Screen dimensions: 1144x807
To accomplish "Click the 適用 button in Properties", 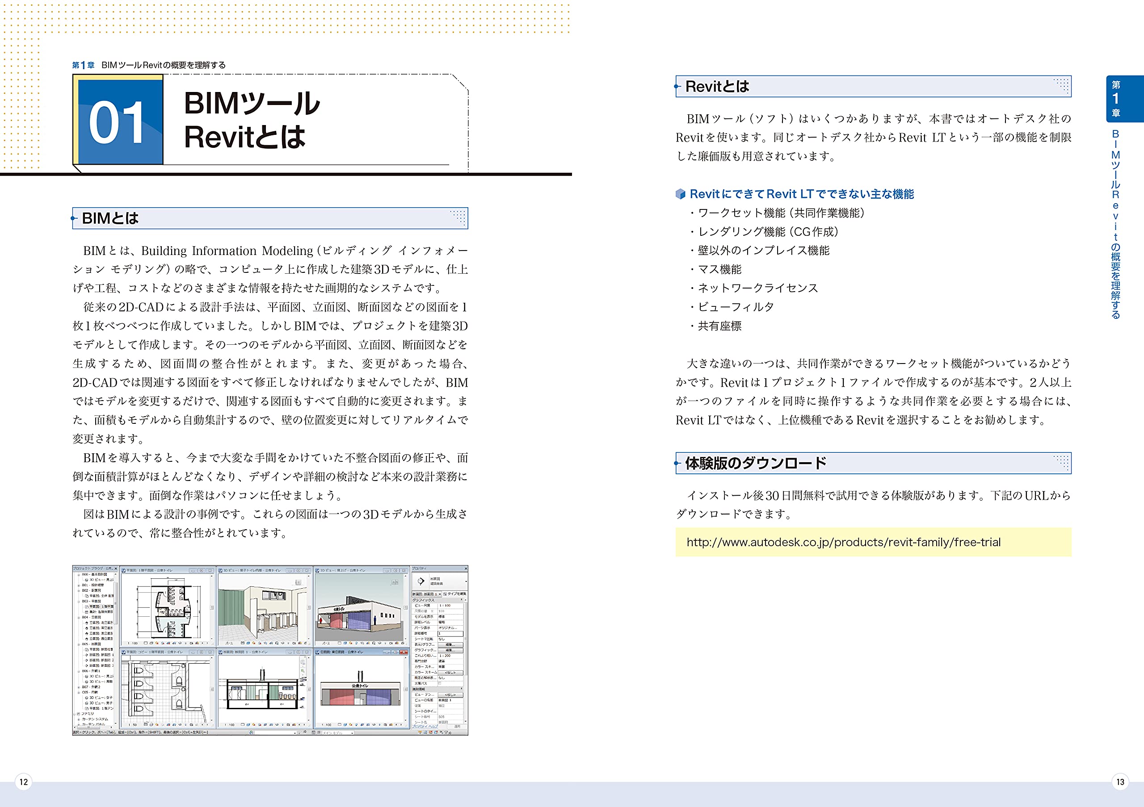I will pyautogui.click(x=457, y=726).
